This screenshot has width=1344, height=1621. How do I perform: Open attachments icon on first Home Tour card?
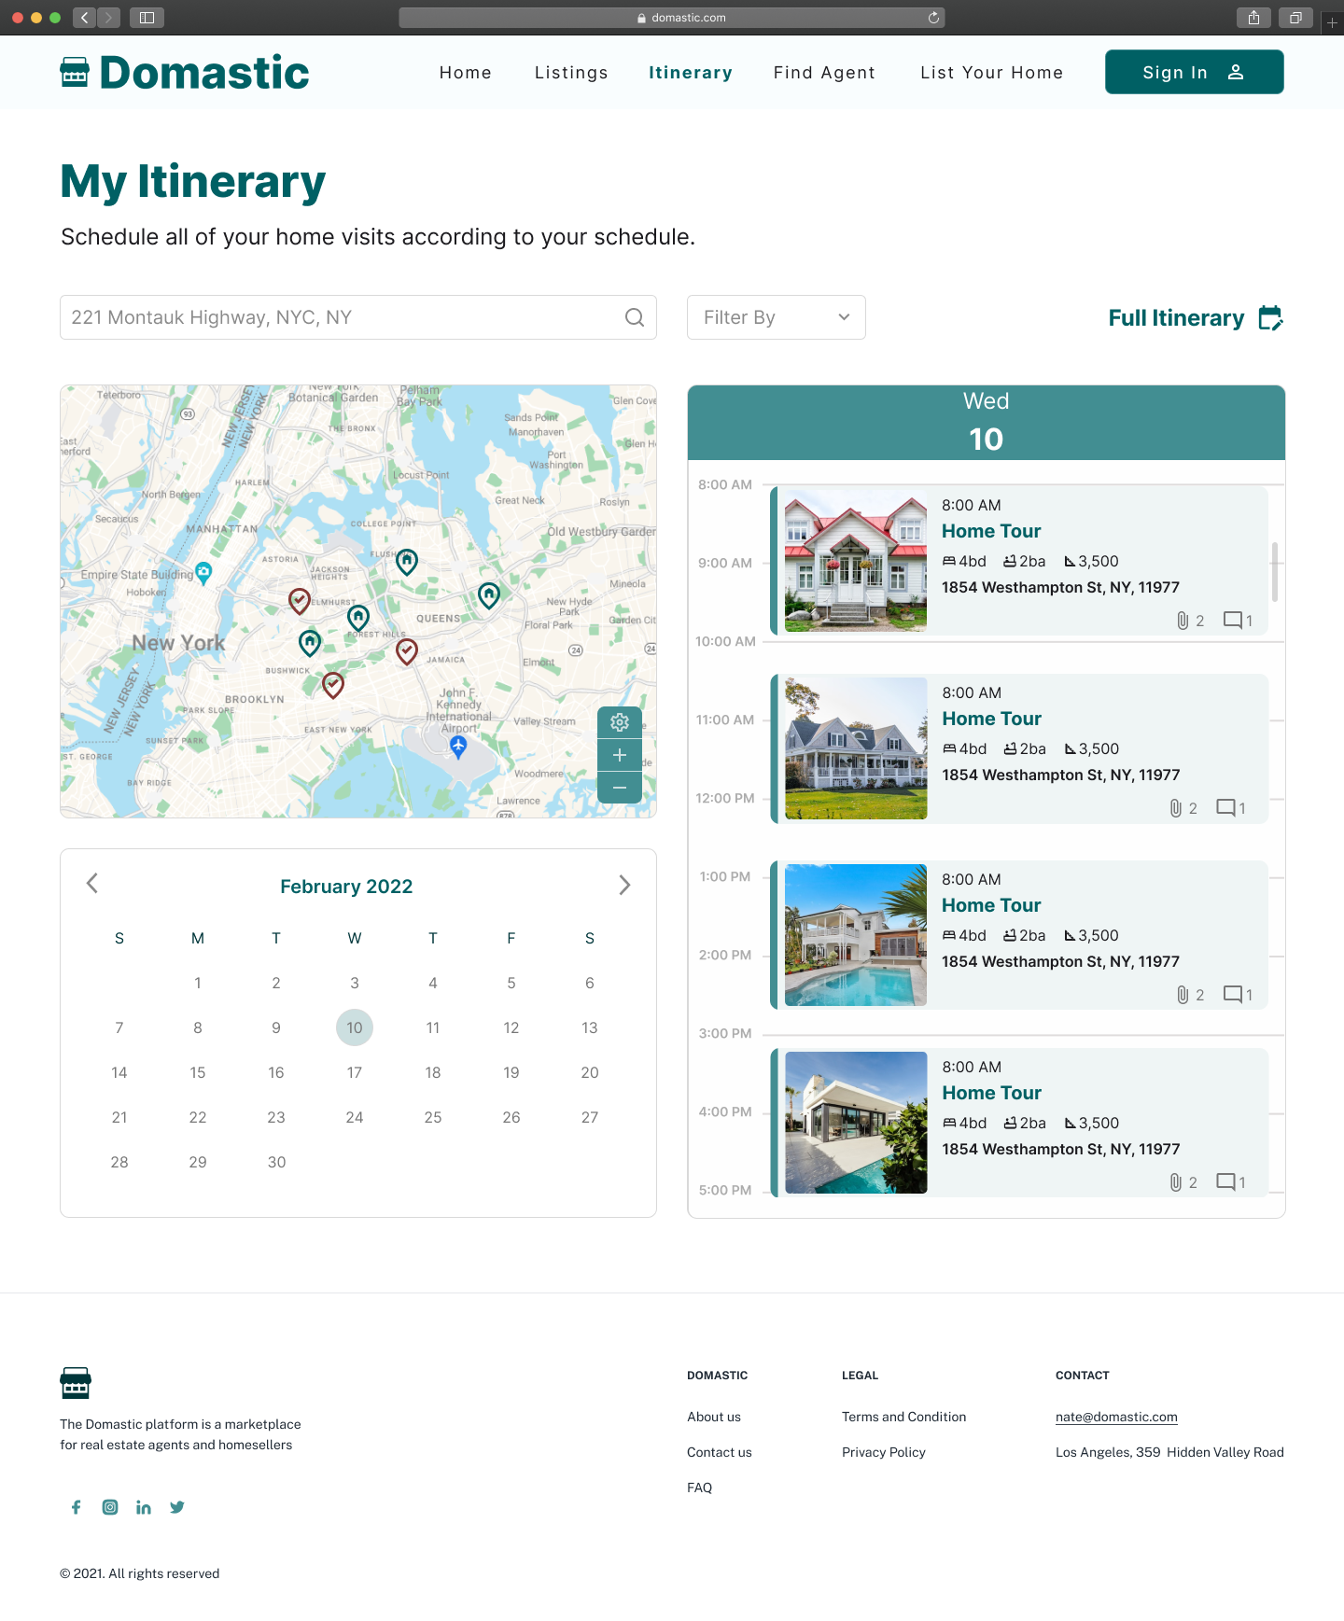pos(1183,621)
